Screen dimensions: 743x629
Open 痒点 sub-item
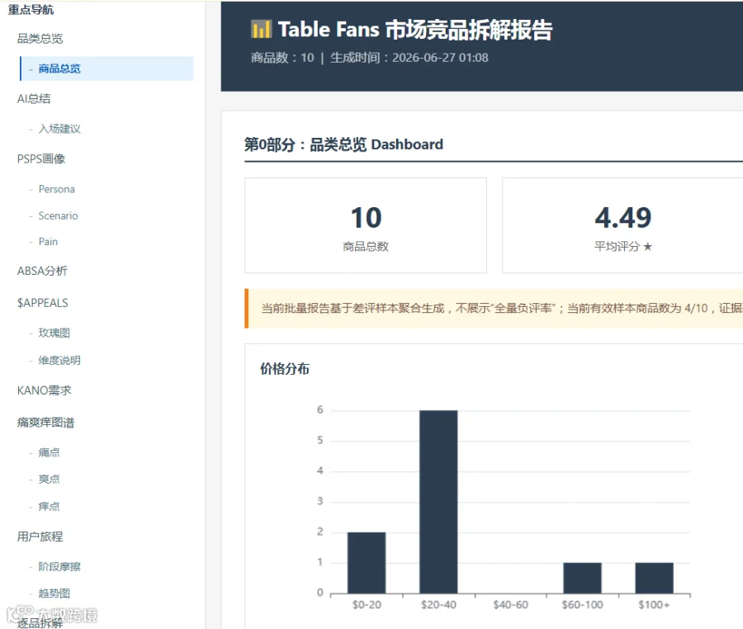(x=49, y=506)
